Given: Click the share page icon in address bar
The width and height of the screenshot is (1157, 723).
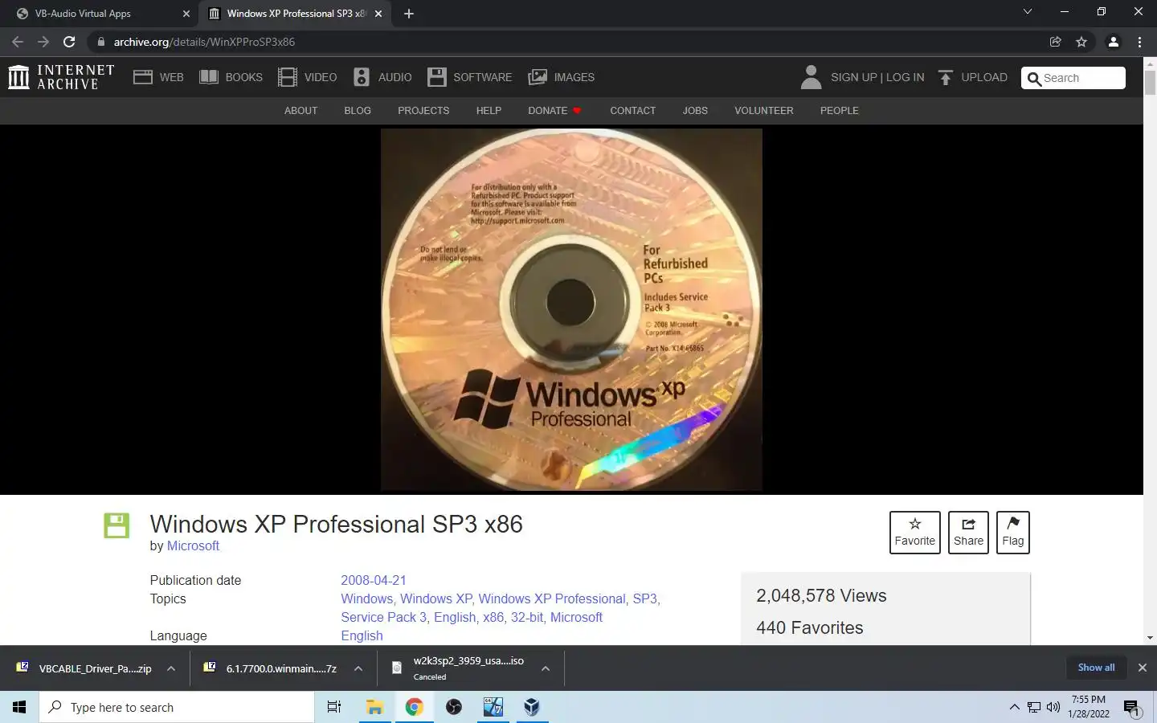Looking at the screenshot, I should click(x=1056, y=42).
